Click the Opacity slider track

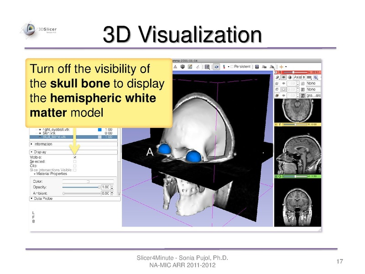(x=80, y=187)
